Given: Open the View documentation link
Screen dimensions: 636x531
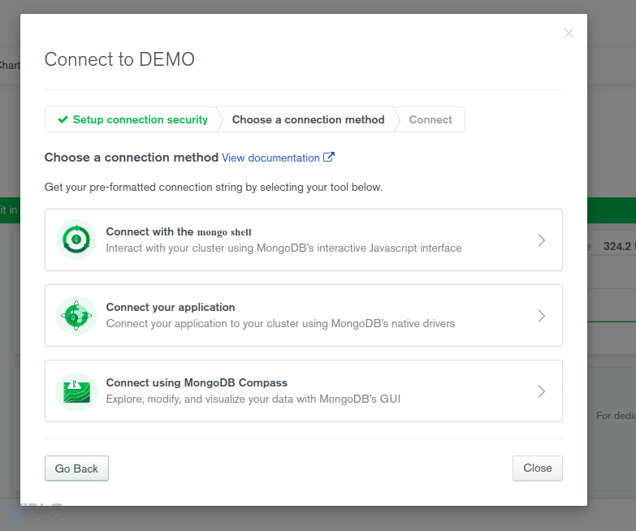Looking at the screenshot, I should click(270, 158).
